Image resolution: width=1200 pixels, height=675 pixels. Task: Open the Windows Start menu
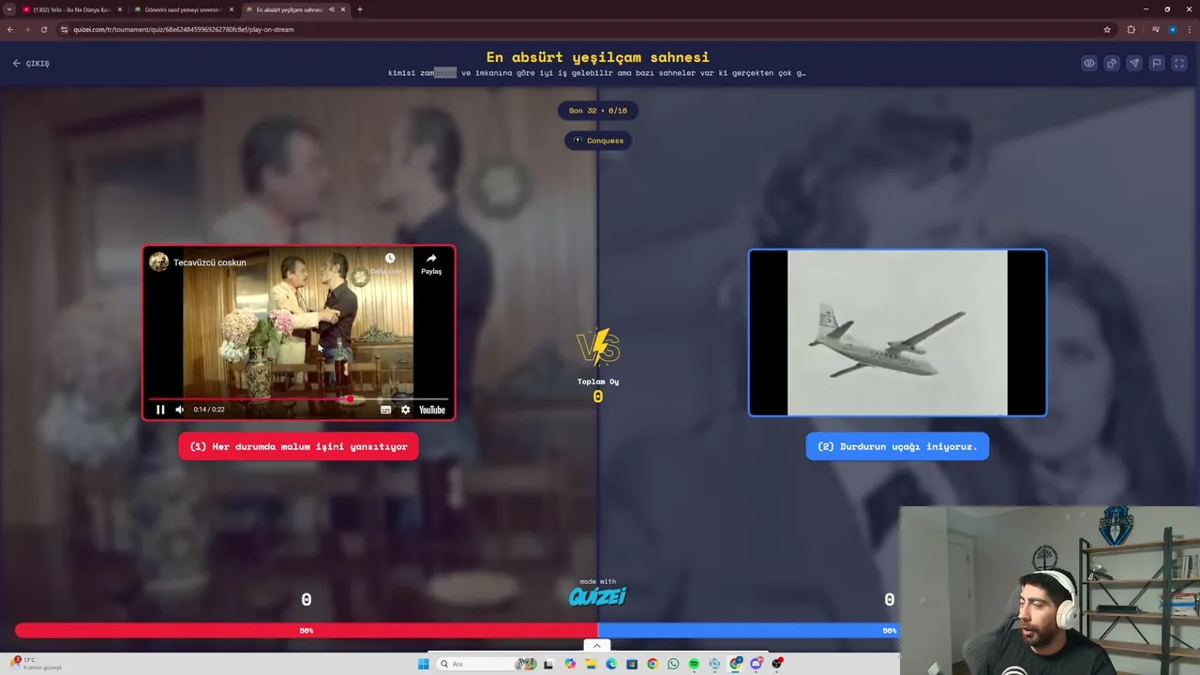[423, 664]
